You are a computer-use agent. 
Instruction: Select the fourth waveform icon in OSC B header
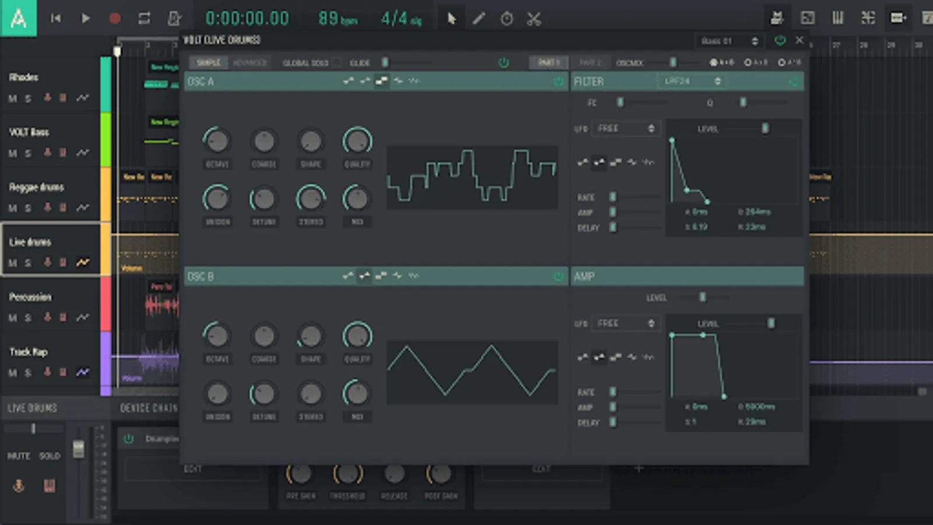[x=398, y=275]
